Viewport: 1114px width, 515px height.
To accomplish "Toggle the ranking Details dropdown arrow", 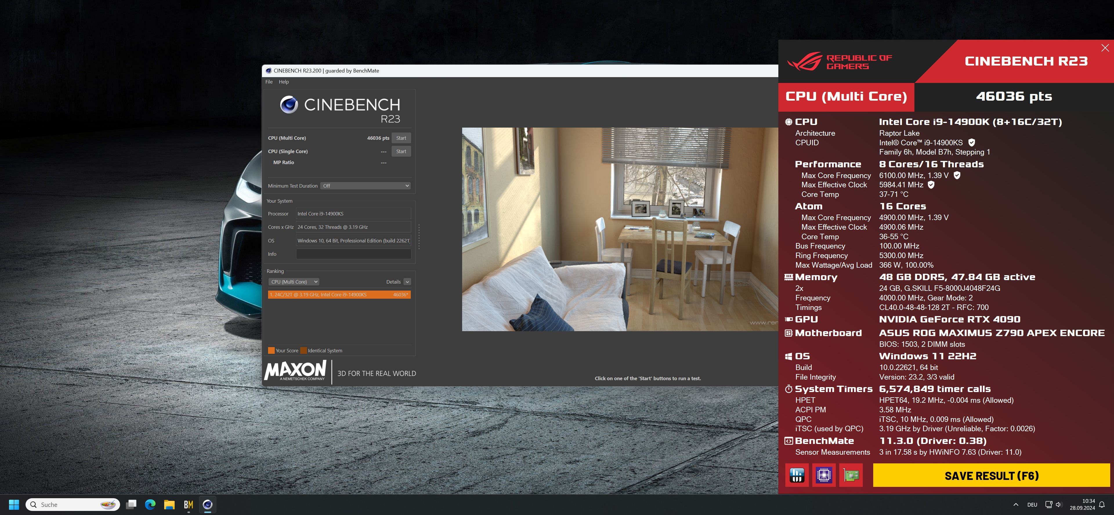I will [x=407, y=282].
